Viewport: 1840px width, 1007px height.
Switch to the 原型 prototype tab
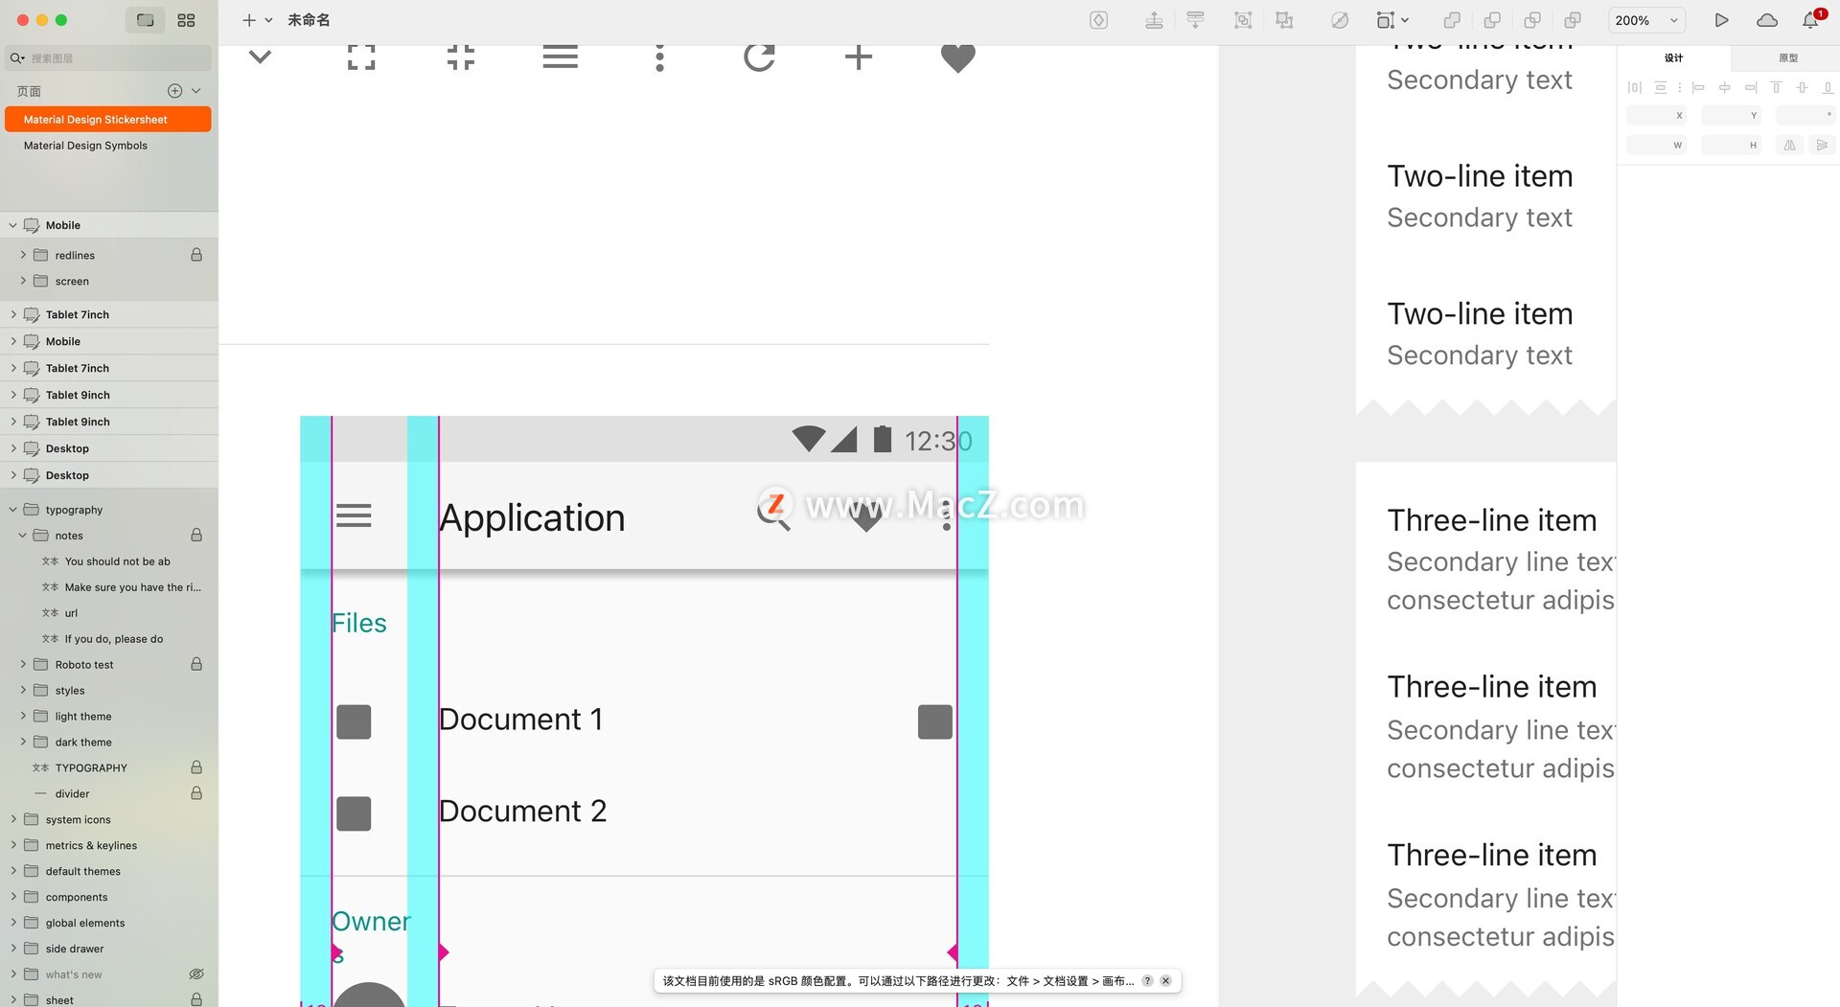coord(1787,58)
